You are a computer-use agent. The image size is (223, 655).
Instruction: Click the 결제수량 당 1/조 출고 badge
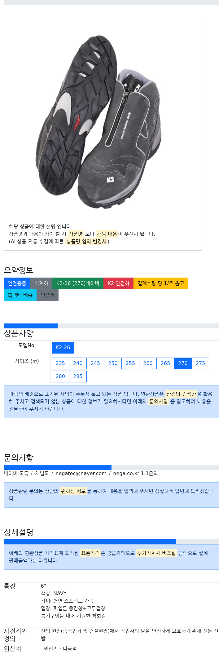coord(161,283)
